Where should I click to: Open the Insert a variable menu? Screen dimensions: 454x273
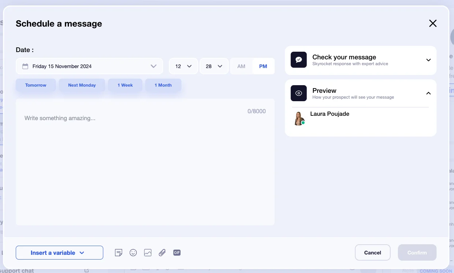pos(59,253)
